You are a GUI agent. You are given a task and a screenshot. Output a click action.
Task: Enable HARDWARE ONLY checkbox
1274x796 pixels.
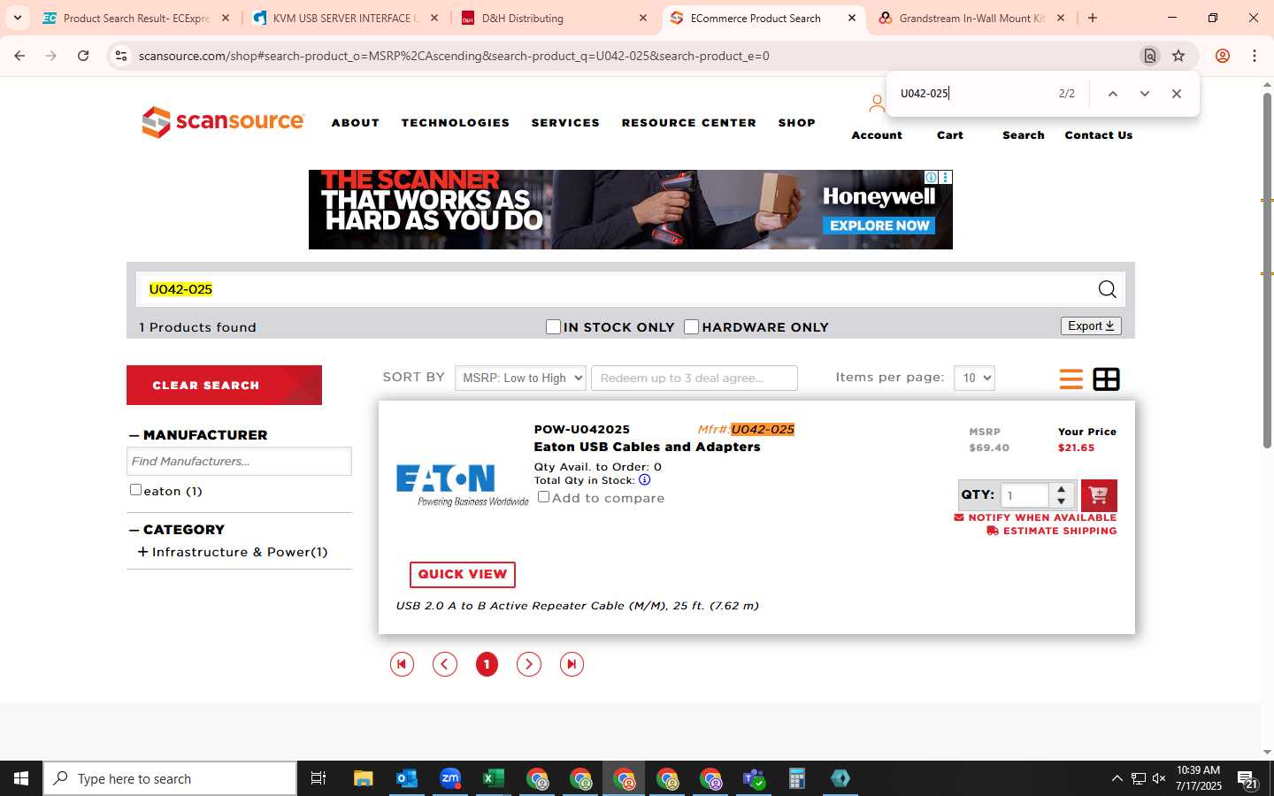(692, 327)
